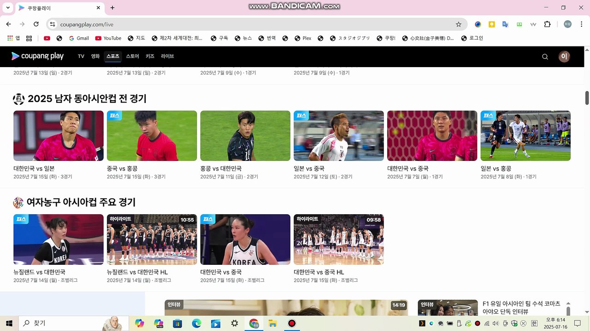Play the 중국 vs 홍콩 match thumbnail
This screenshot has width=590, height=331.
click(x=152, y=136)
